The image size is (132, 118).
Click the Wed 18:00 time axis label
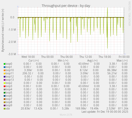pos(28,57)
